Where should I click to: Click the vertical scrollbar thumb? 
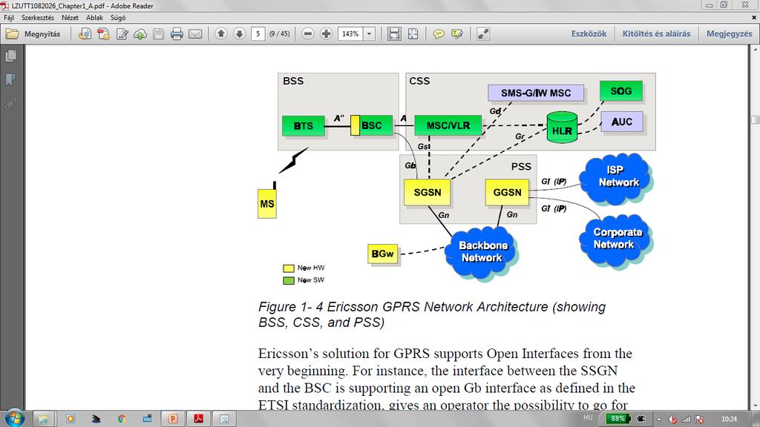click(755, 119)
